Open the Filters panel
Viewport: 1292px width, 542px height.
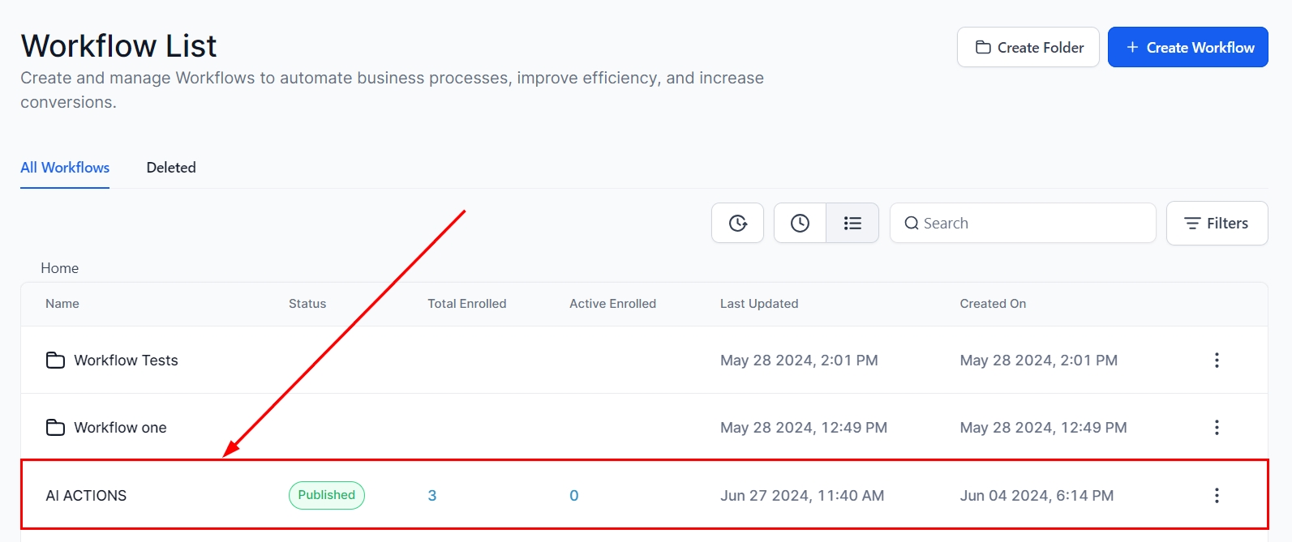(1216, 223)
